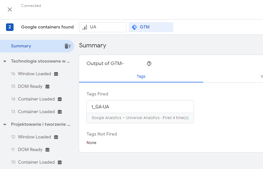This screenshot has height=169, width=263.
Task: Select the Technologie stosowane w page entry
Action: (40, 61)
